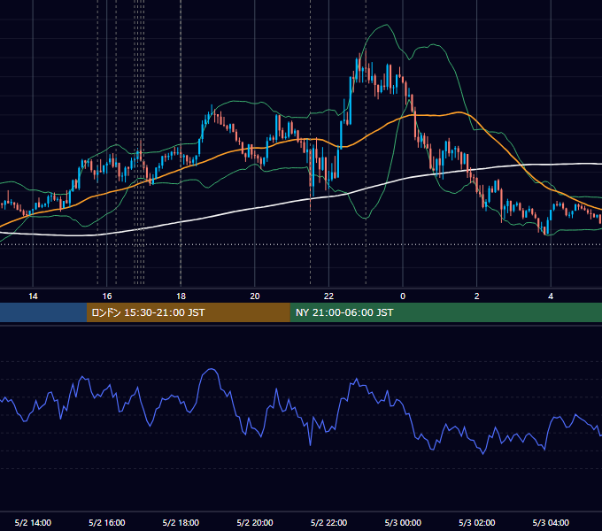Click hour label 4 on price chart axis
Viewport: 602px width, 531px height.
(x=551, y=296)
